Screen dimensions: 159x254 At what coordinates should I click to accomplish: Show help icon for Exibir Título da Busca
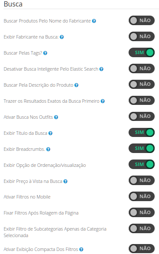click(x=50, y=133)
